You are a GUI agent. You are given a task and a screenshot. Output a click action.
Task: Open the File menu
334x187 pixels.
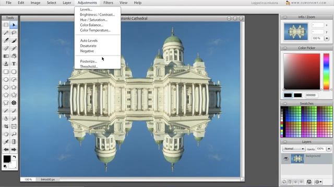pos(8,3)
